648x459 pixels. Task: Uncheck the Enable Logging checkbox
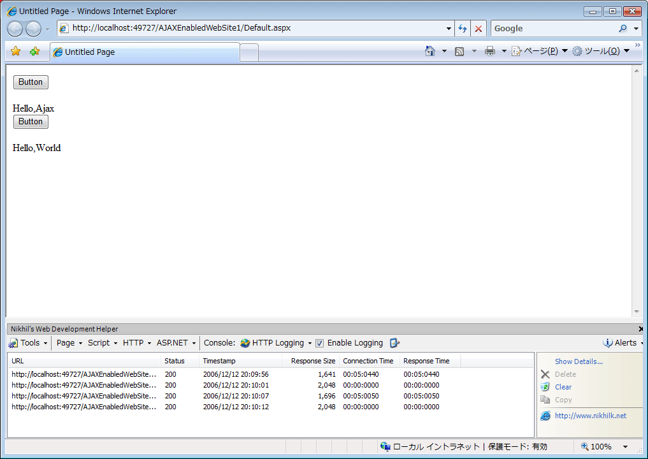tap(319, 342)
